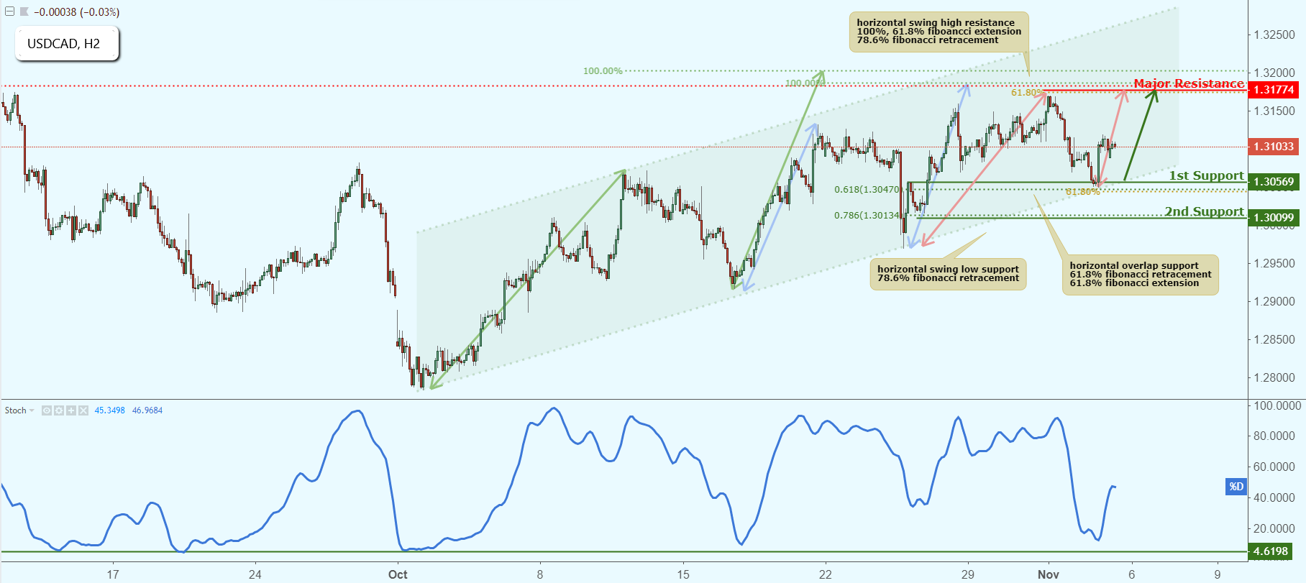Hide the Stoch indicator via eye icon
This screenshot has width=1306, height=583.
[47, 410]
